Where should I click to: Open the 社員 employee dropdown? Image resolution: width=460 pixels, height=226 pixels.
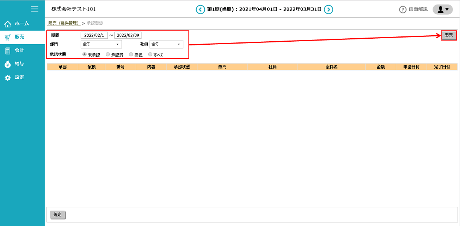pos(166,44)
